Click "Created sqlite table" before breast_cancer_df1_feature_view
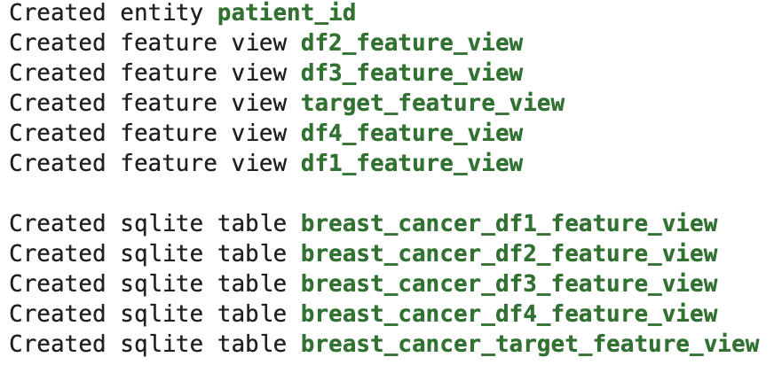Image resolution: width=774 pixels, height=365 pixels. (x=147, y=223)
